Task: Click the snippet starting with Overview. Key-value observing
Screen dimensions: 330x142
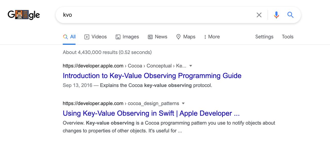Action: point(169,127)
